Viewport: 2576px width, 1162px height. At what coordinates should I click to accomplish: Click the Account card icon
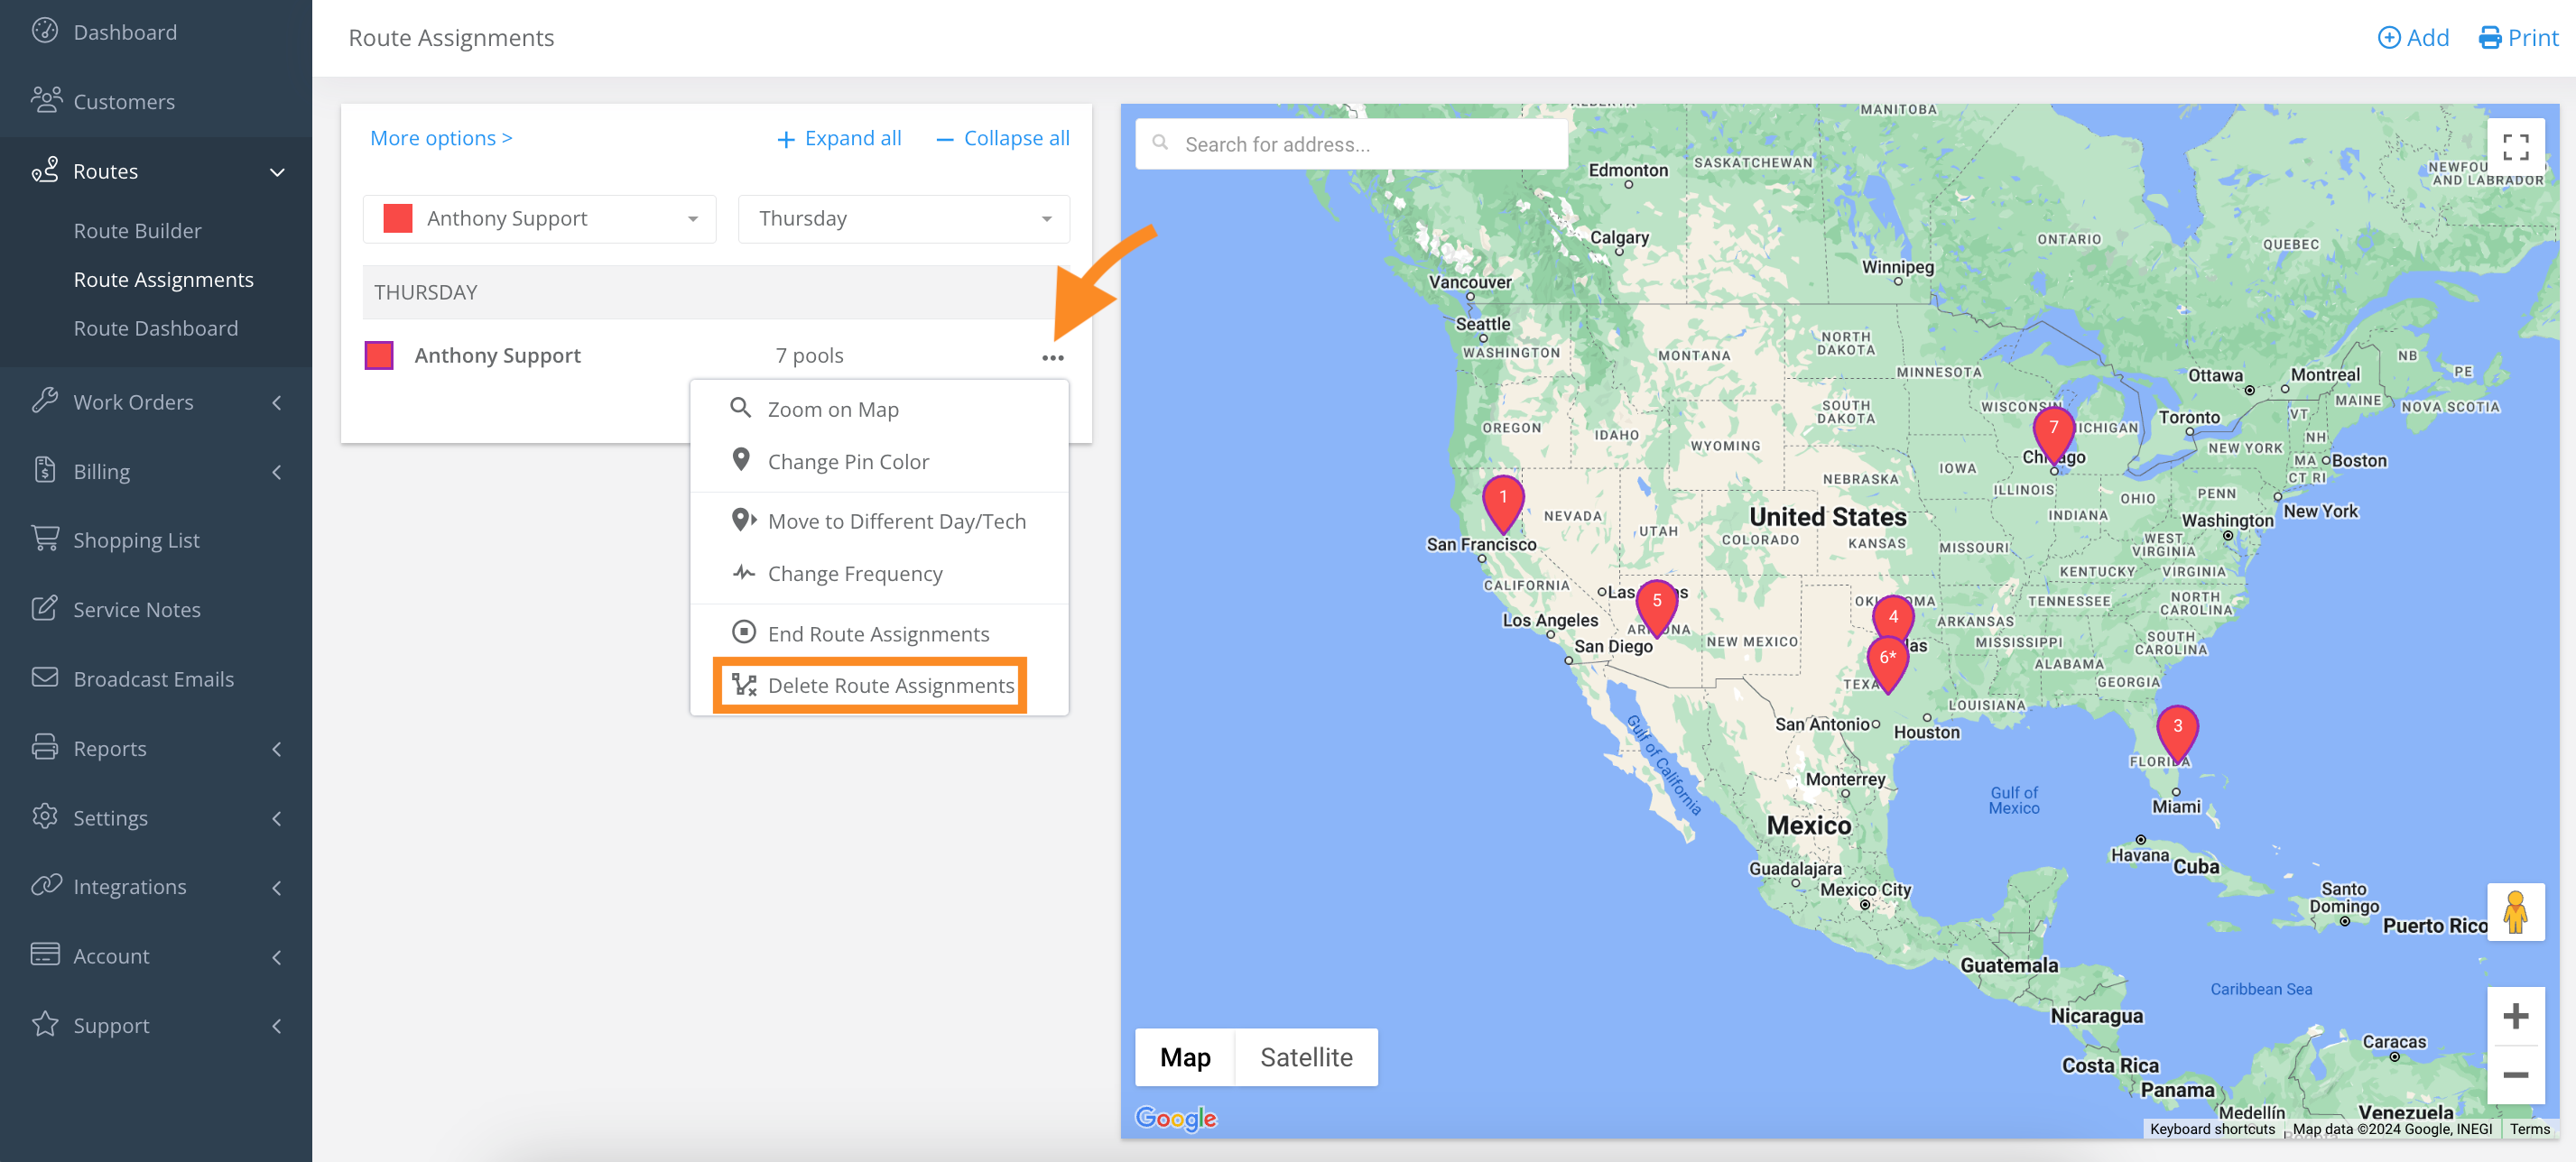point(45,954)
